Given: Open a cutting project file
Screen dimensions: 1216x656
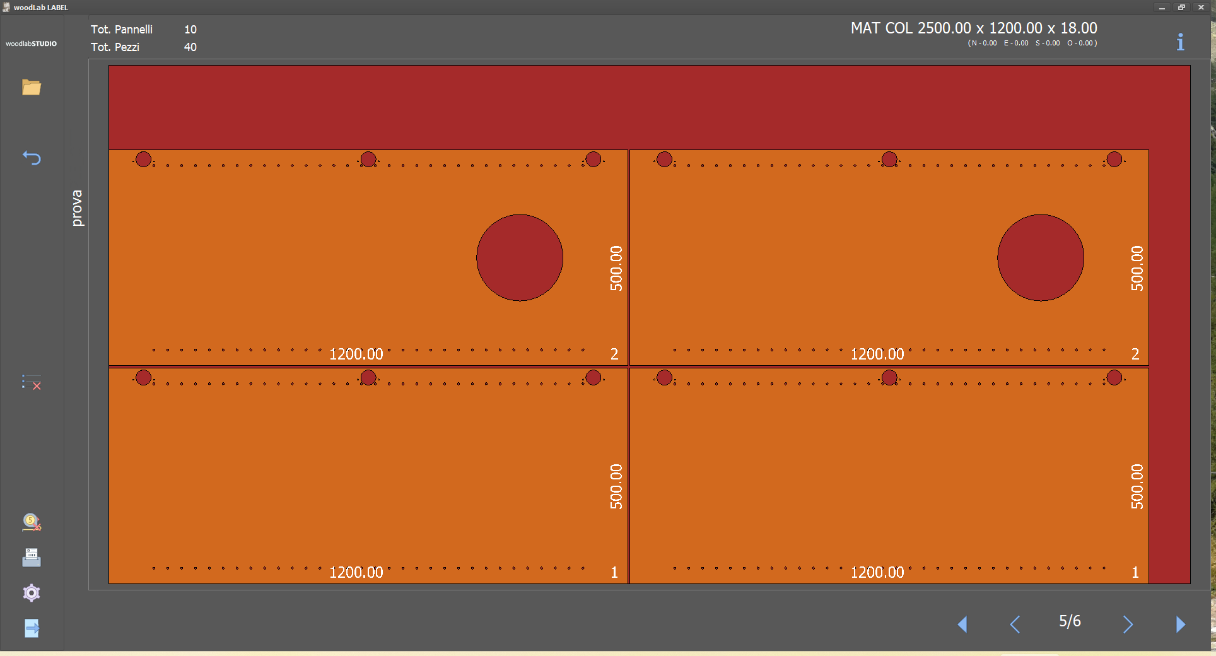Looking at the screenshot, I should (32, 88).
